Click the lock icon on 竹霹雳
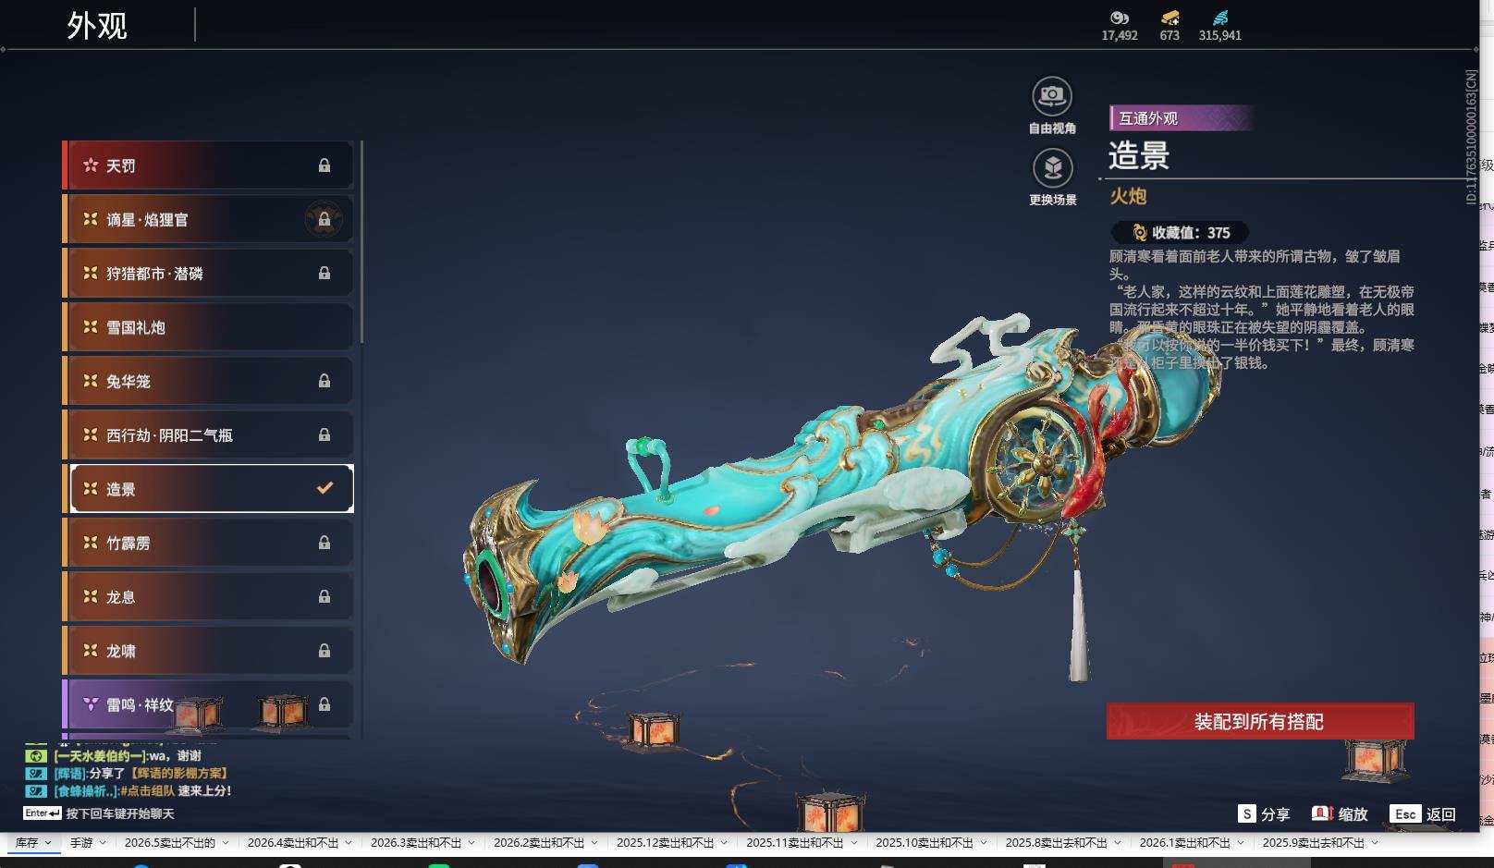This screenshot has height=868, width=1494. tap(325, 543)
